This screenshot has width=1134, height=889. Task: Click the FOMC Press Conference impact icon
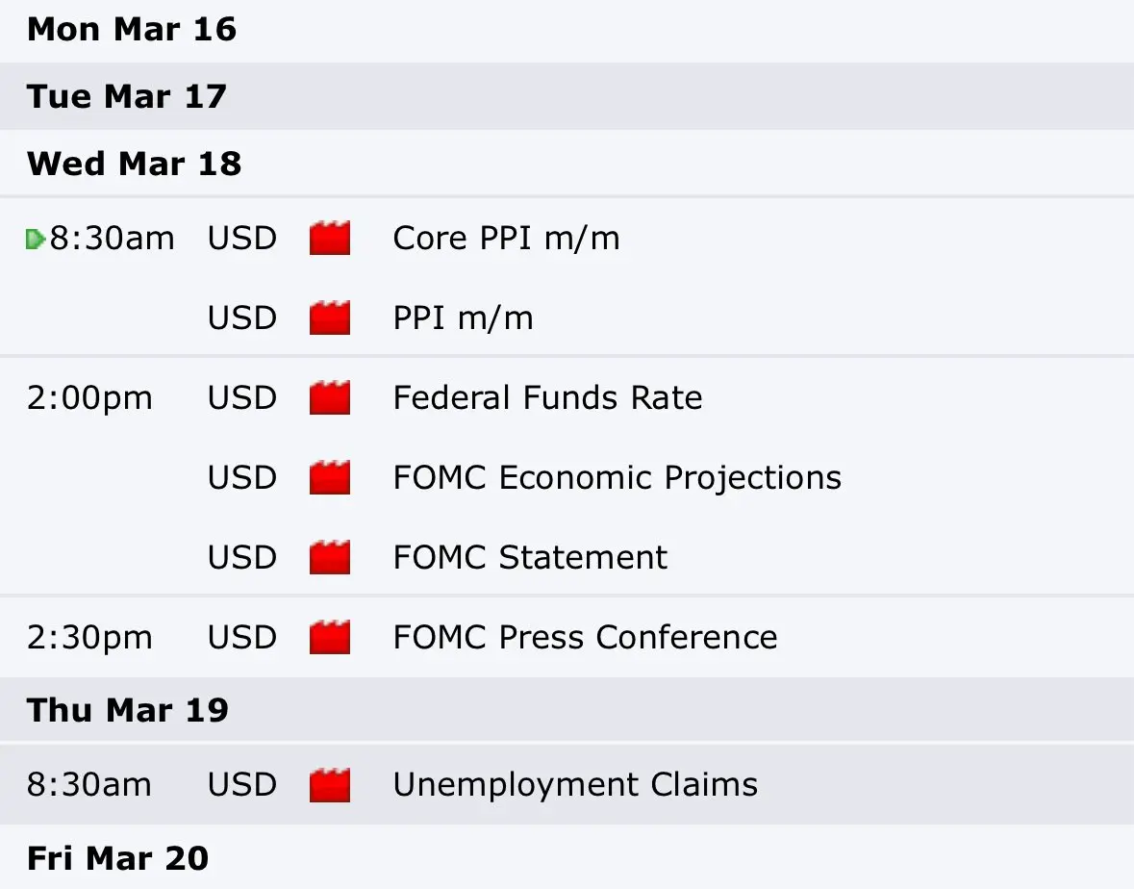point(330,638)
